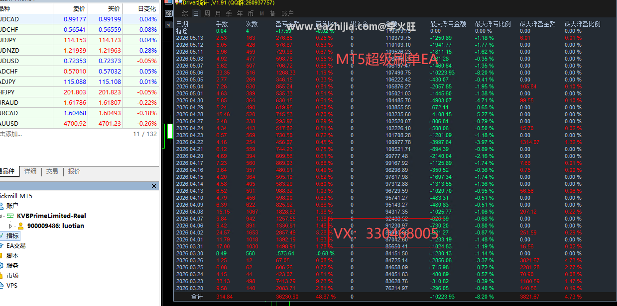
Task: Switch to the M tab in stats panel
Action: (262, 13)
